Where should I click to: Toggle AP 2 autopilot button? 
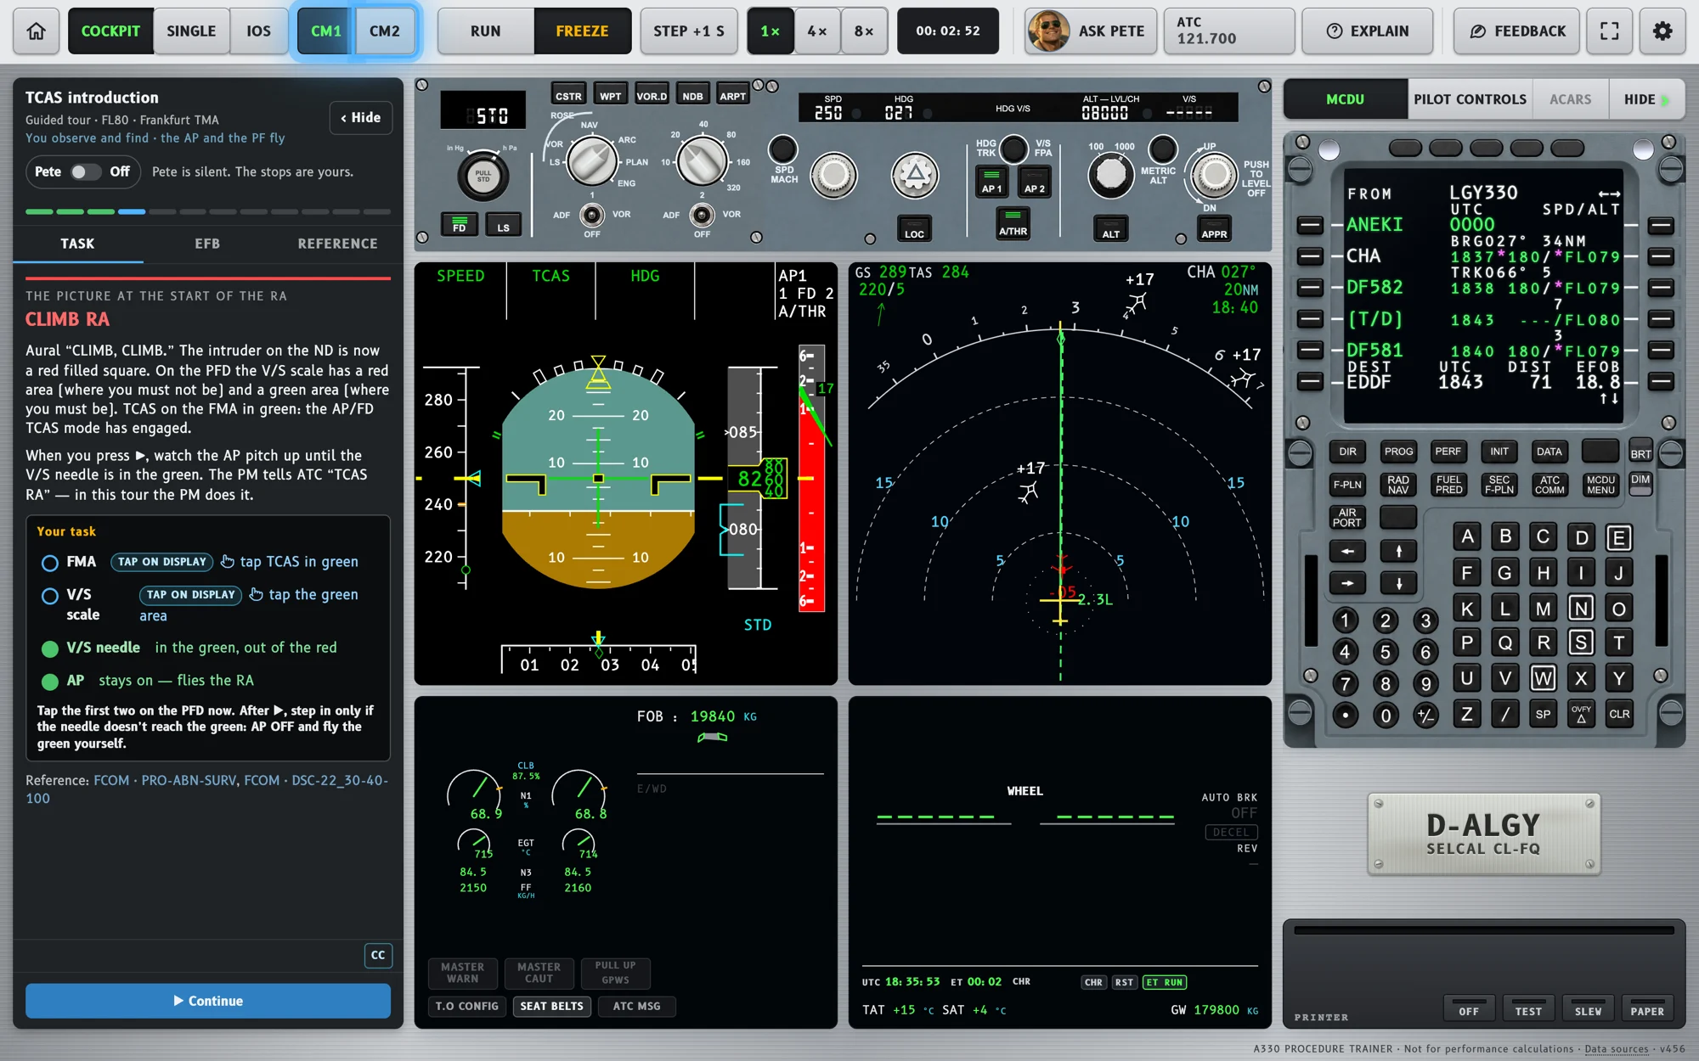[x=1034, y=182]
